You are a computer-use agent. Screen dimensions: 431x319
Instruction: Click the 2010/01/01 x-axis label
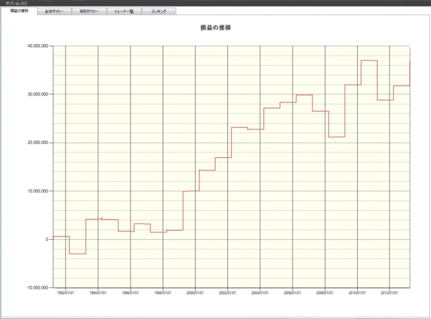[357, 293]
